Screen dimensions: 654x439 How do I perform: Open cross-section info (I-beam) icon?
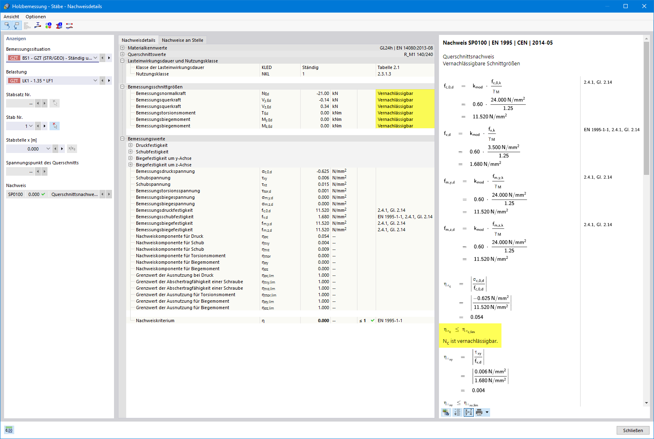click(x=59, y=26)
